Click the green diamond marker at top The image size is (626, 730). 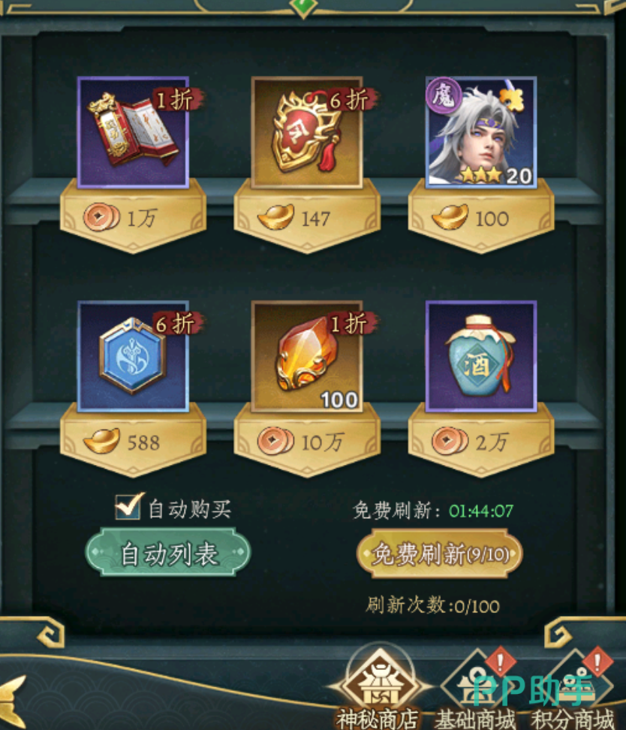pos(303,7)
